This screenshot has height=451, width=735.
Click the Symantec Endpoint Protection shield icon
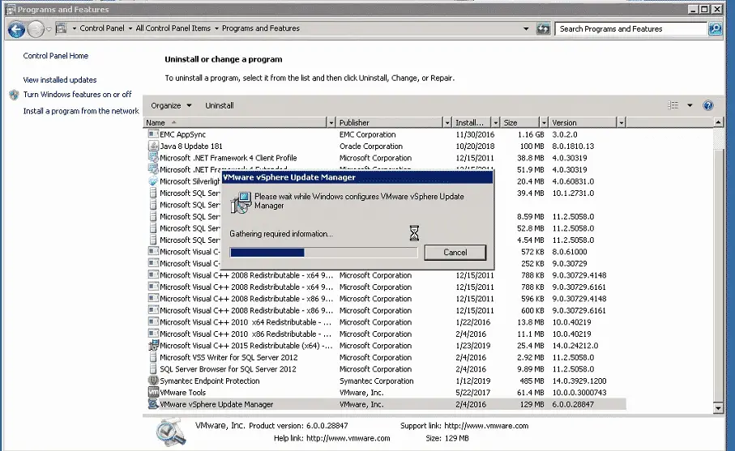pyautogui.click(x=153, y=381)
